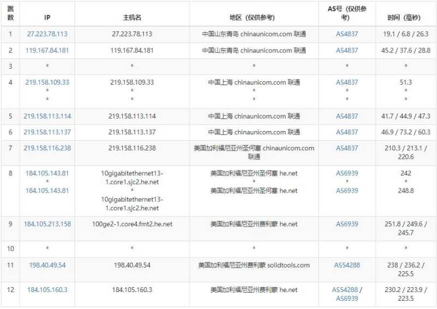Click the 219.158.116.238 IP link in hop 7
437x309 pixels.
coord(47,148)
